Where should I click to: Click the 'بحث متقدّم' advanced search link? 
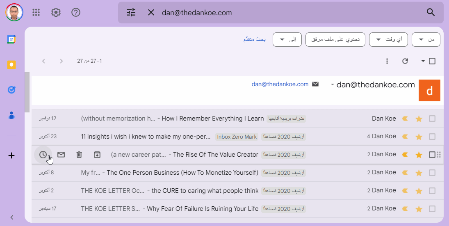coord(255,39)
